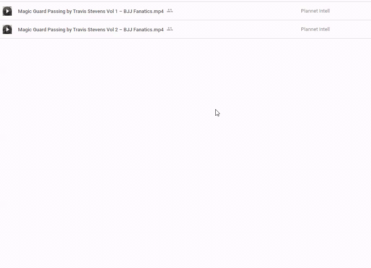Click 'BJJ Fanatics.mp4' in the second row
This screenshot has height=268, width=371.
pos(143,29)
